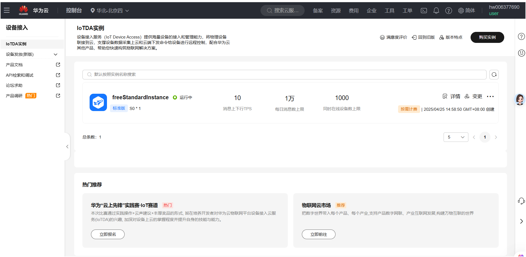The width and height of the screenshot is (526, 257).
Task: Expand the right rail arrow
Action: (521, 221)
